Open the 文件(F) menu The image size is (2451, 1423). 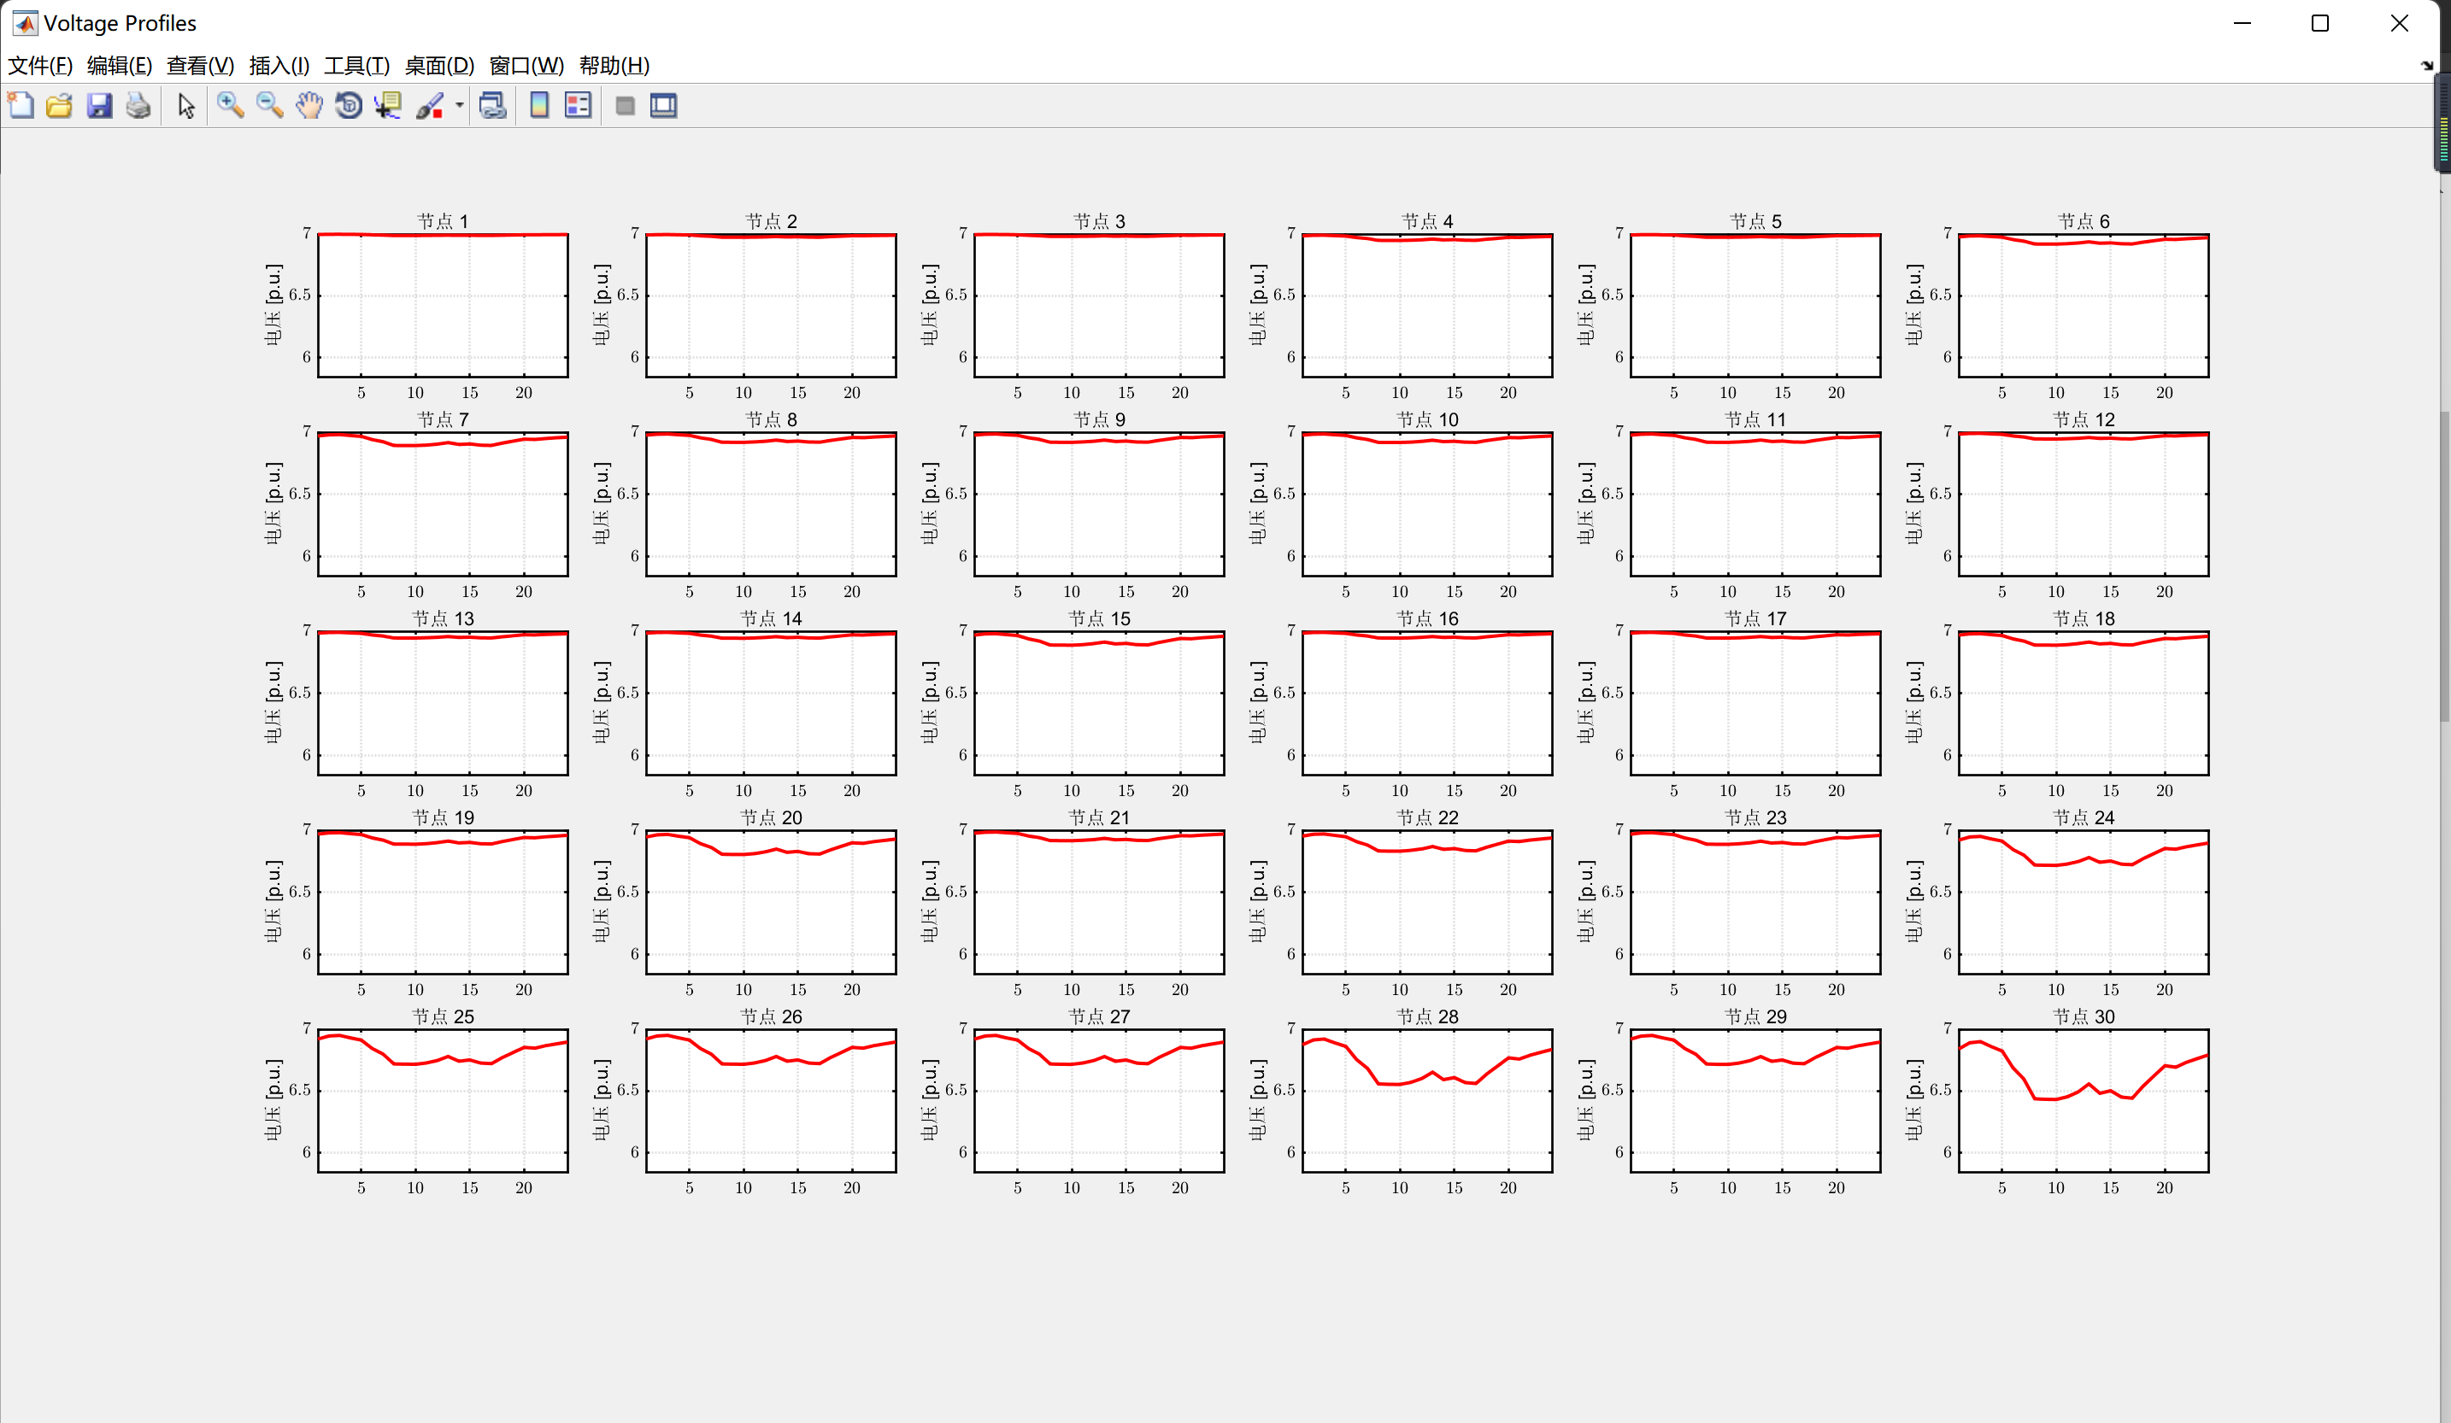pyautogui.click(x=40, y=65)
